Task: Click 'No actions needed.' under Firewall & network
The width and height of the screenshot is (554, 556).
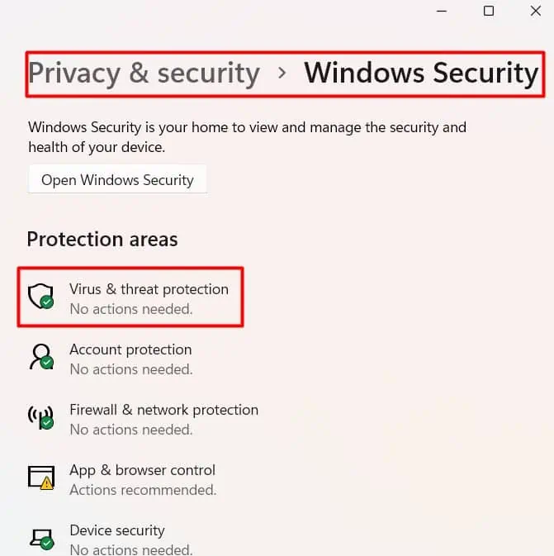Action: [130, 430]
